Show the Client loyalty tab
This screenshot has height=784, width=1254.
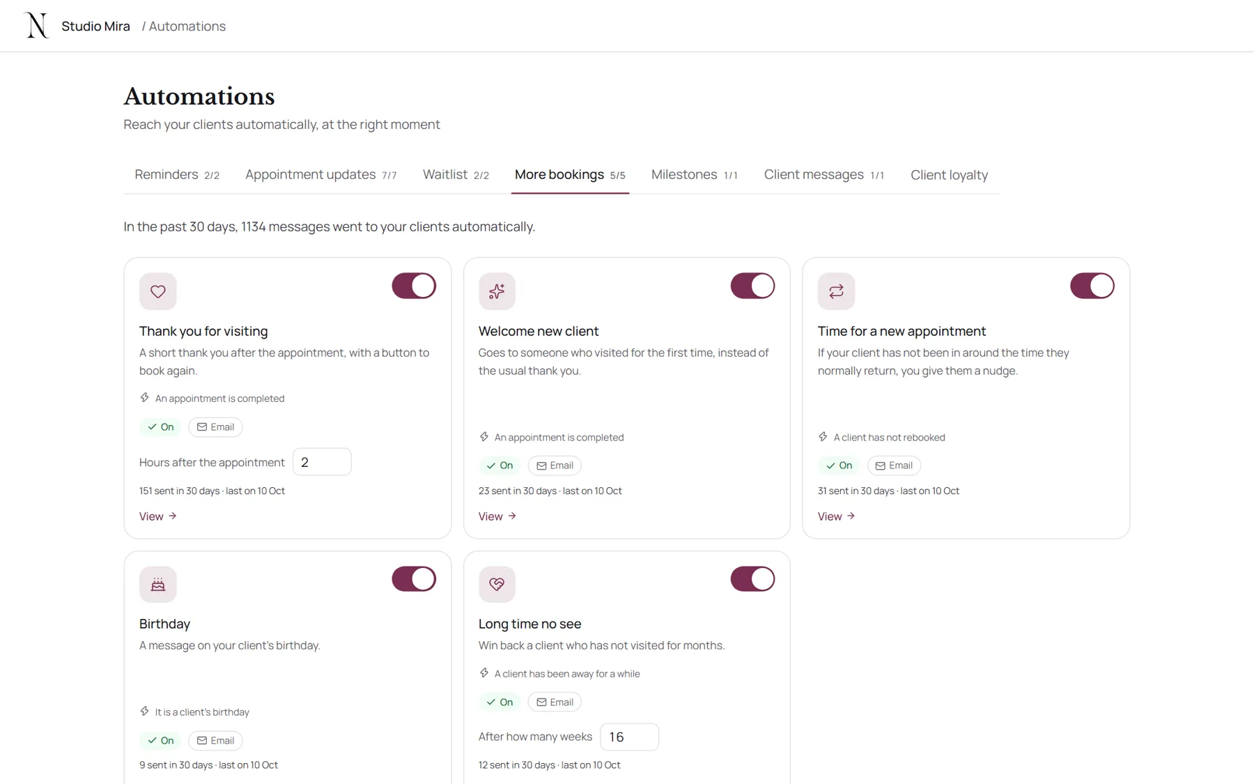point(949,175)
